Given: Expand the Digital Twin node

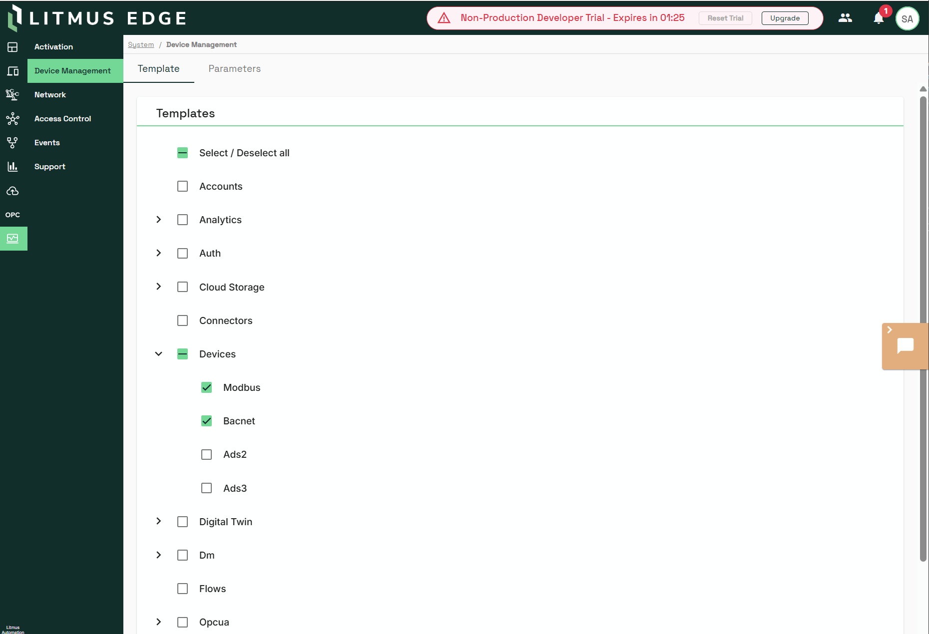Looking at the screenshot, I should [x=159, y=521].
